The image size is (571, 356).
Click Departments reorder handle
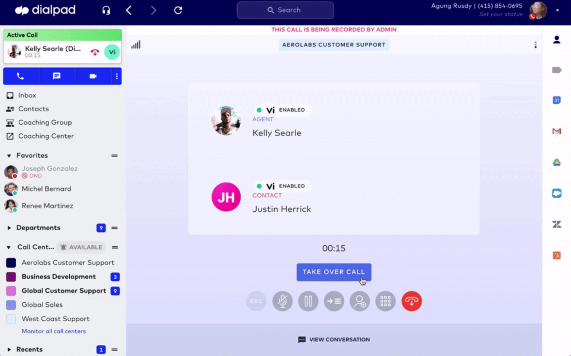click(x=115, y=228)
